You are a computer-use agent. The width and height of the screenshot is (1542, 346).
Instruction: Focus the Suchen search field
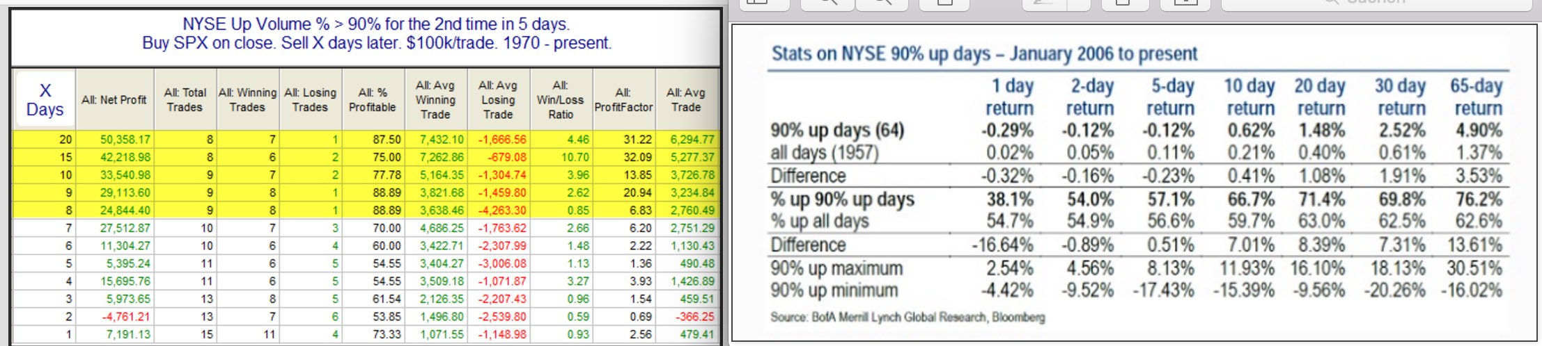click(x=1376, y=3)
